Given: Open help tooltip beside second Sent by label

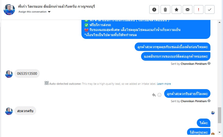Looking at the screenshot, I should [209, 101].
